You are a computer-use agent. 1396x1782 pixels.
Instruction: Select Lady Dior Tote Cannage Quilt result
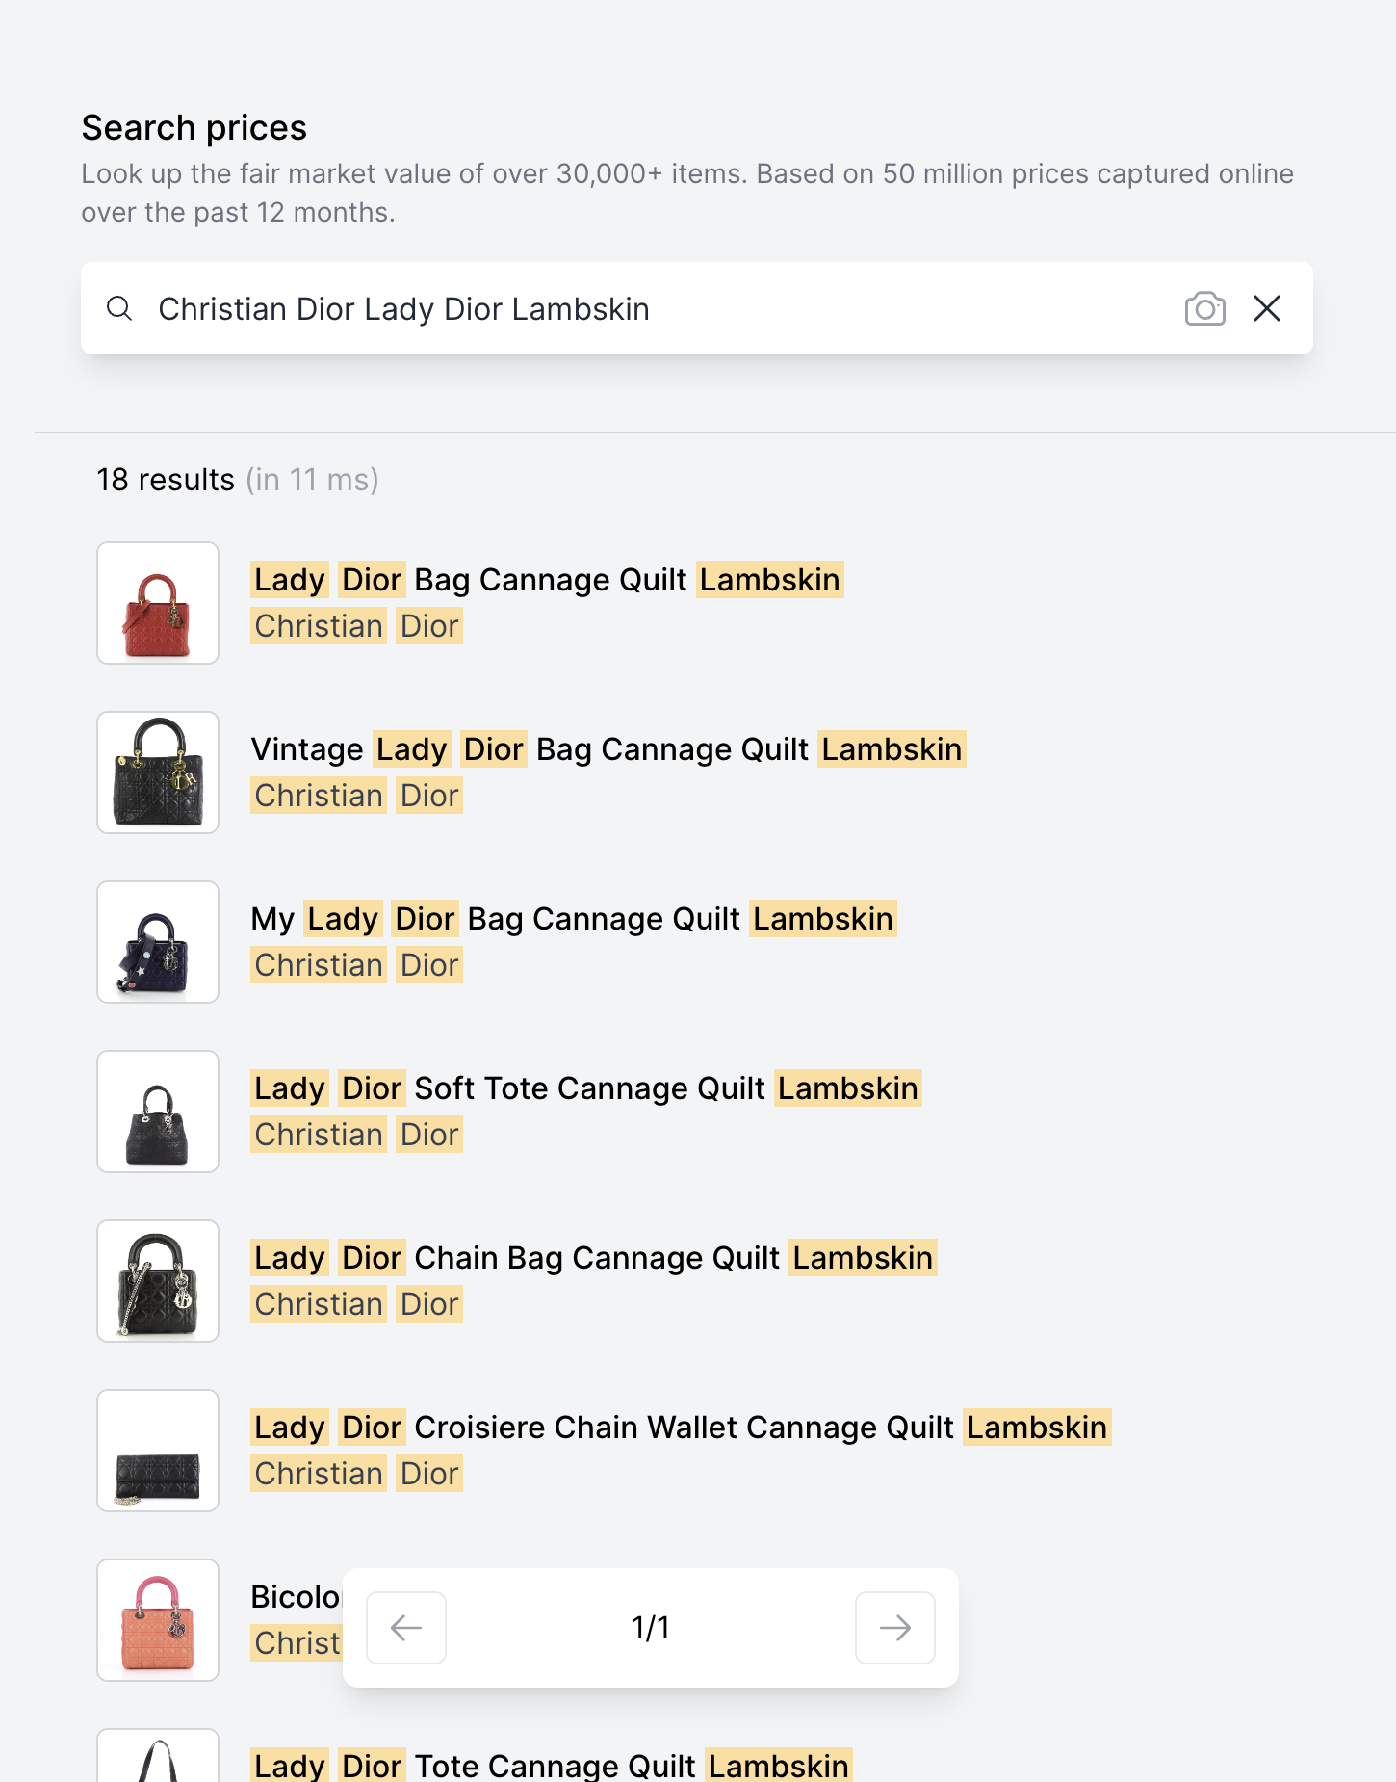(x=552, y=1765)
